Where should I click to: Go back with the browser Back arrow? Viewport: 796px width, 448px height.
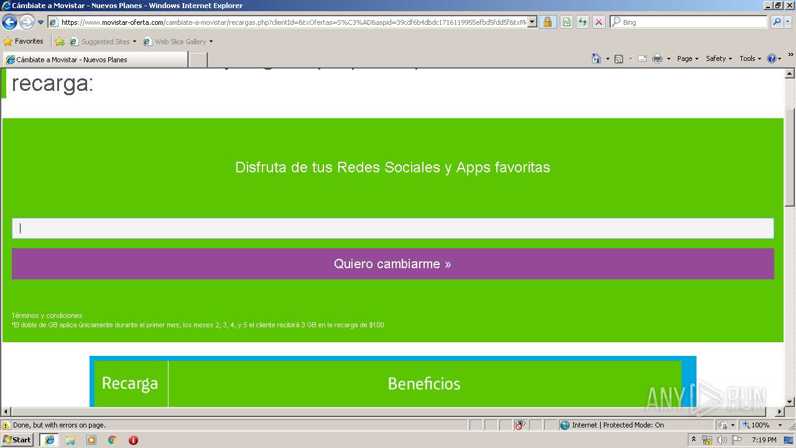[9, 22]
